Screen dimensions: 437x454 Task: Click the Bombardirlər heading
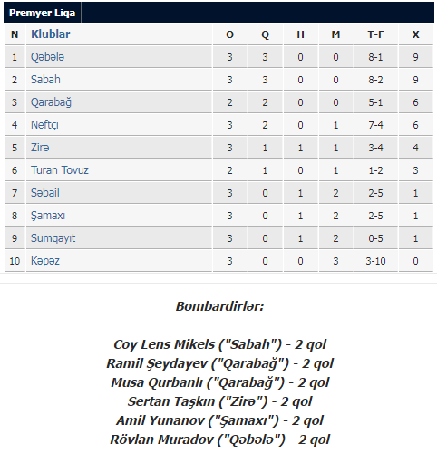pyautogui.click(x=219, y=306)
